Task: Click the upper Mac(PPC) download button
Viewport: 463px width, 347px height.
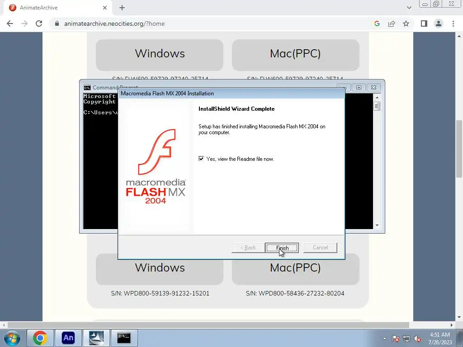Action: click(x=296, y=55)
